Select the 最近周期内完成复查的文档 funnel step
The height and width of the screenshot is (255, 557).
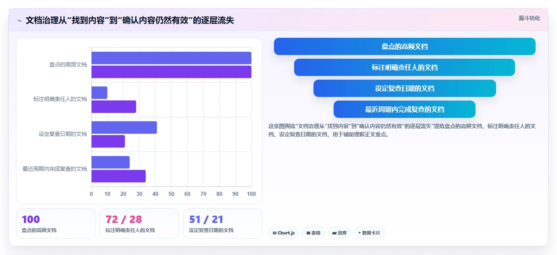[405, 109]
